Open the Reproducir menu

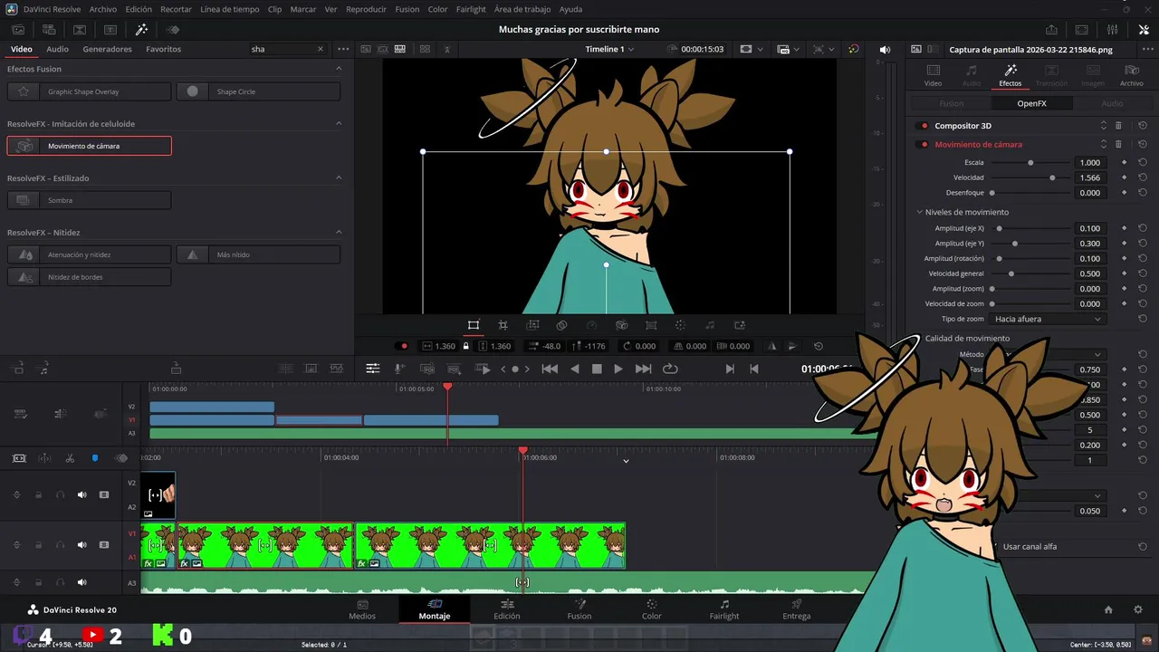point(366,9)
